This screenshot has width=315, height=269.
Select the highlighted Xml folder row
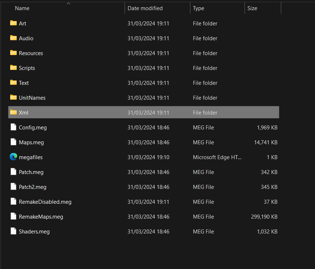tap(144, 112)
